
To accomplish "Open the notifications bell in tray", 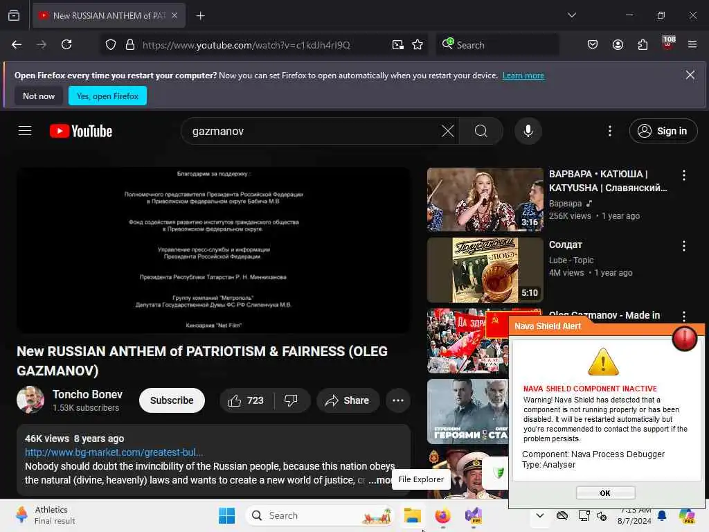I will click(662, 515).
